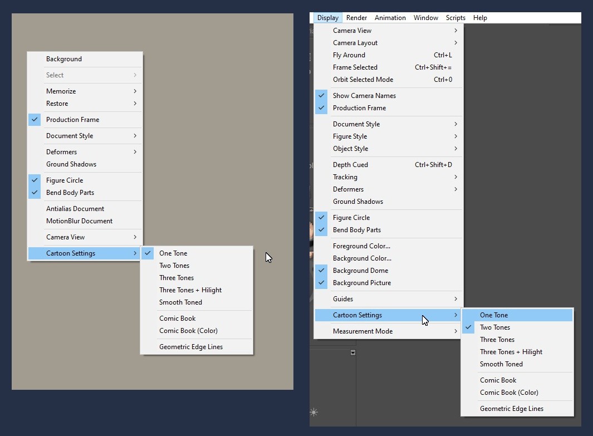Disable the Background Dome option
The height and width of the screenshot is (436, 593).
point(360,271)
